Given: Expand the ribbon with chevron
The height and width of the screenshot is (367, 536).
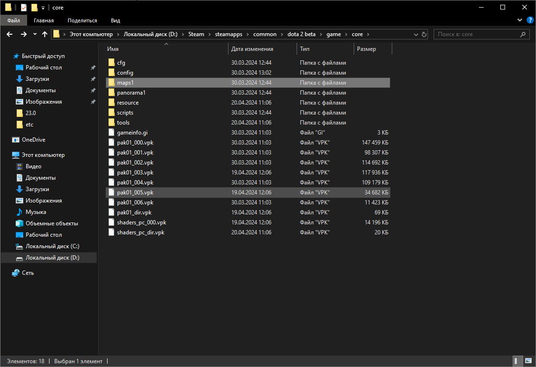Looking at the screenshot, I should pos(520,20).
